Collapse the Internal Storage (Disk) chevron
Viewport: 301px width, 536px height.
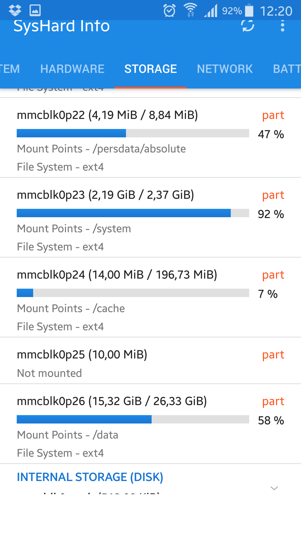point(274,488)
